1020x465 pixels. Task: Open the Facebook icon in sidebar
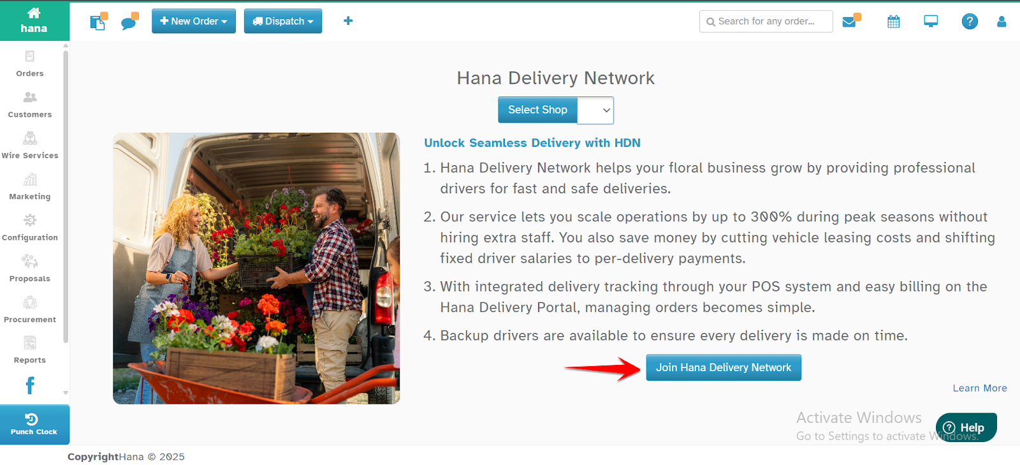tap(30, 385)
